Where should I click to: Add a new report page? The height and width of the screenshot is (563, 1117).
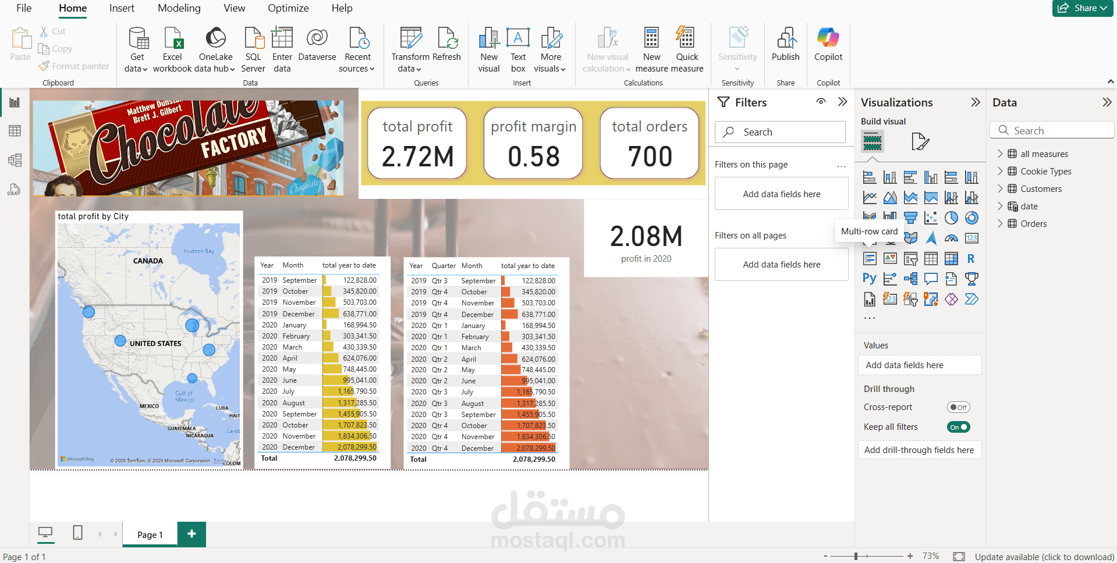[x=192, y=534]
